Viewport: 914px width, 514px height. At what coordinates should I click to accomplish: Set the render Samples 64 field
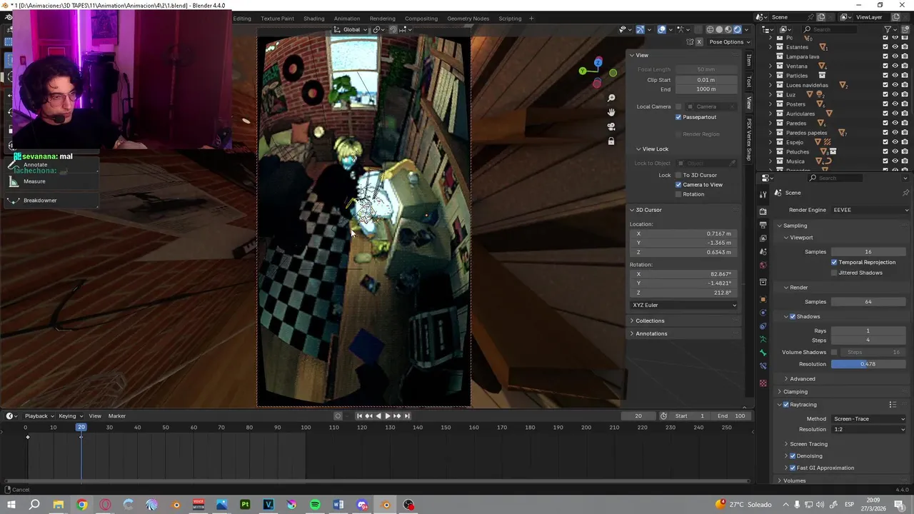(x=868, y=302)
